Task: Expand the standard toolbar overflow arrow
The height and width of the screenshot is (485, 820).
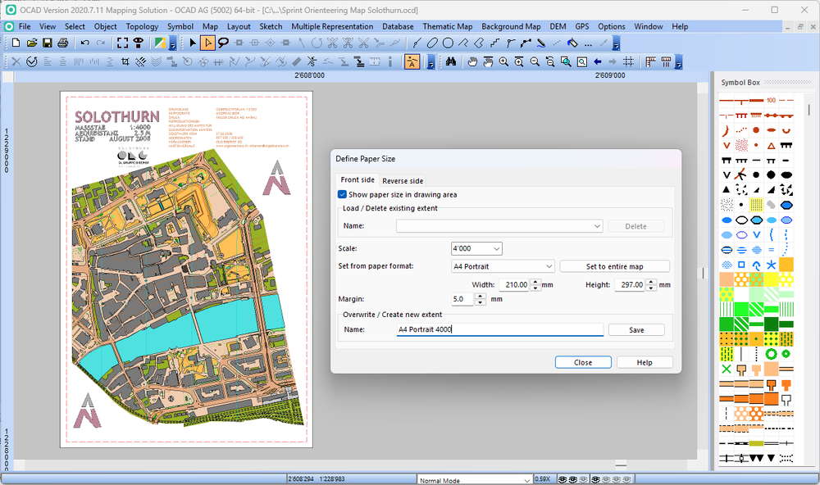Action: tap(172, 43)
